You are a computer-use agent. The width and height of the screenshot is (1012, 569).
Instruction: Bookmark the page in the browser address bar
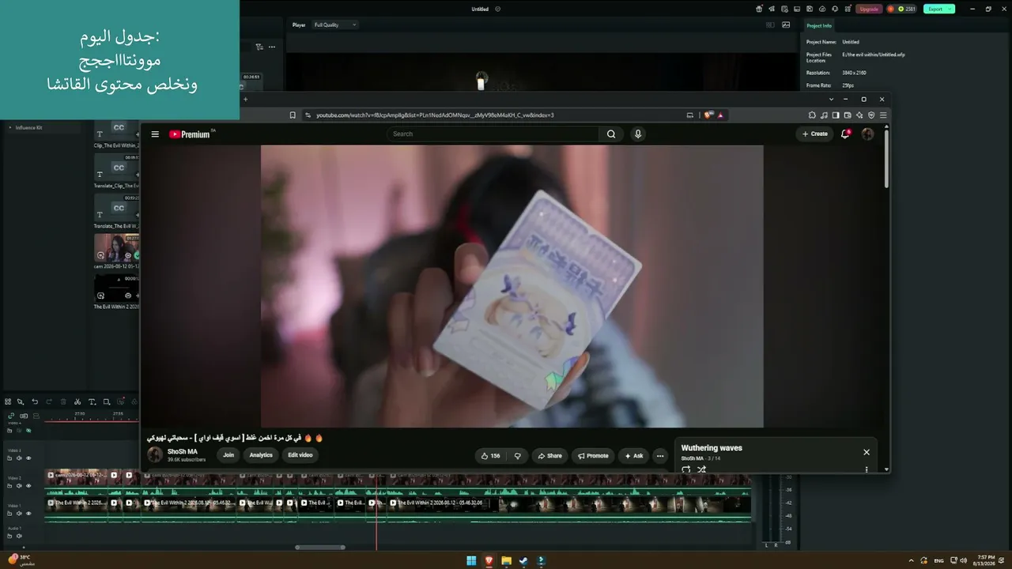[x=293, y=115]
